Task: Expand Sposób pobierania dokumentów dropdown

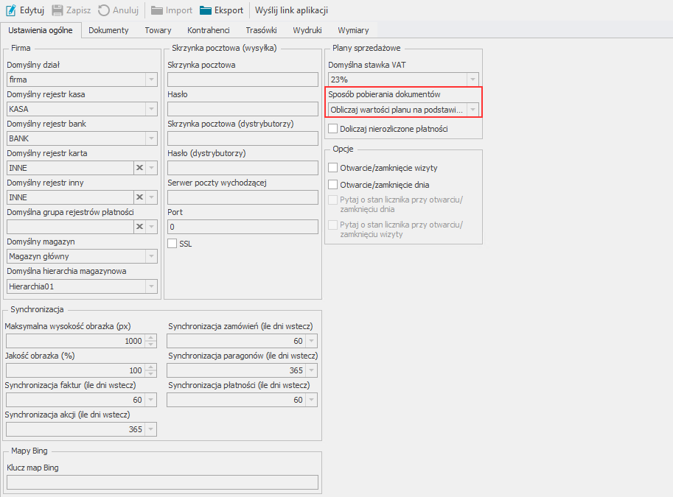Action: click(x=473, y=109)
